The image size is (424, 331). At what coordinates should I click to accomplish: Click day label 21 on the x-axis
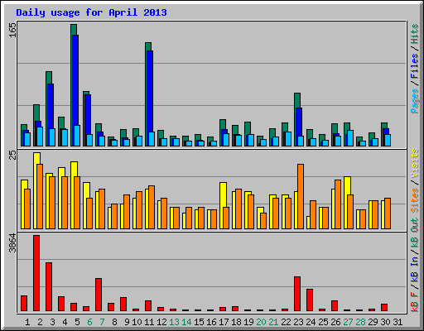point(273,322)
